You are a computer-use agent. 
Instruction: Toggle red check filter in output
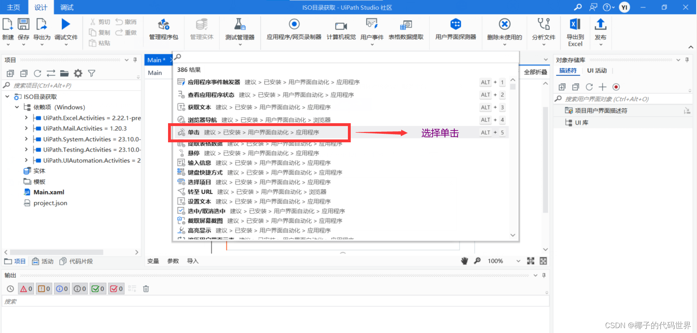click(116, 289)
